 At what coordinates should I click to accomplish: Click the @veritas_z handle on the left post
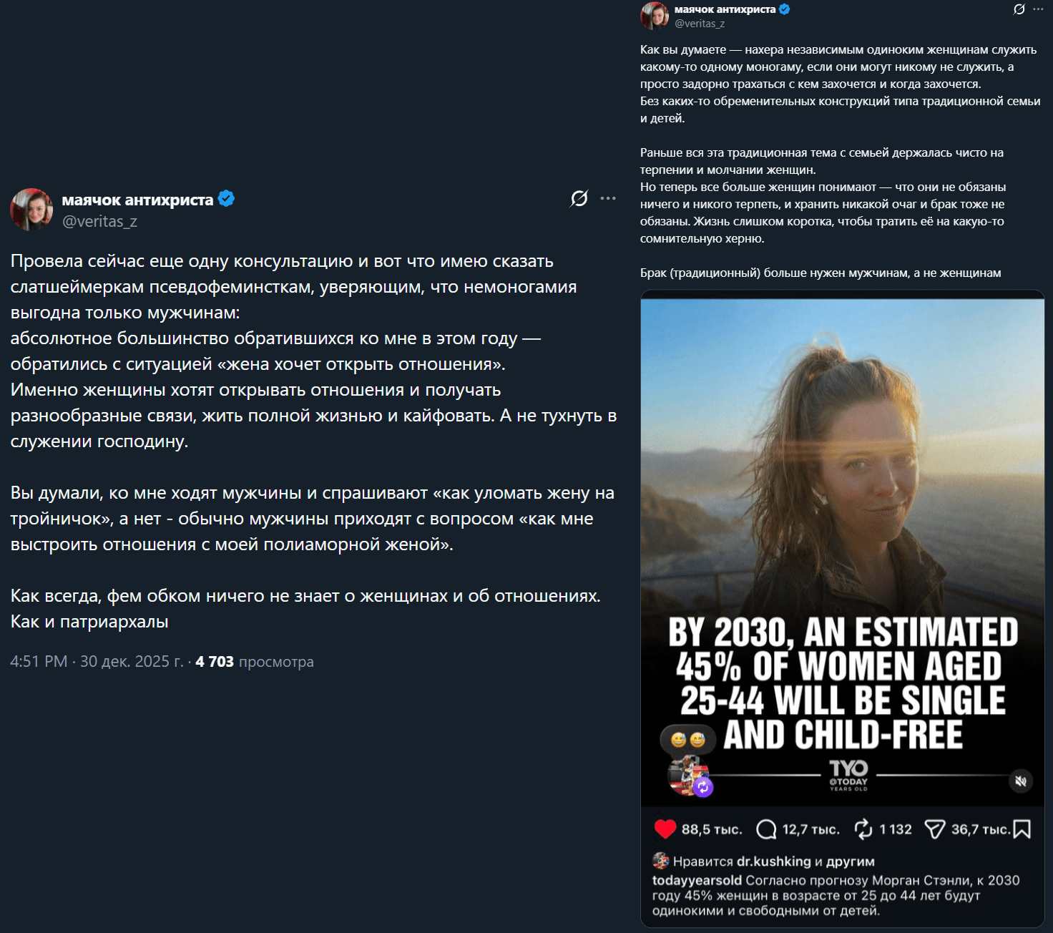click(x=99, y=222)
